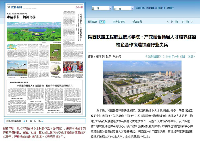This screenshot has width=200, height=141.
Task: Open 数字报检索 search
Action: coord(119,22)
